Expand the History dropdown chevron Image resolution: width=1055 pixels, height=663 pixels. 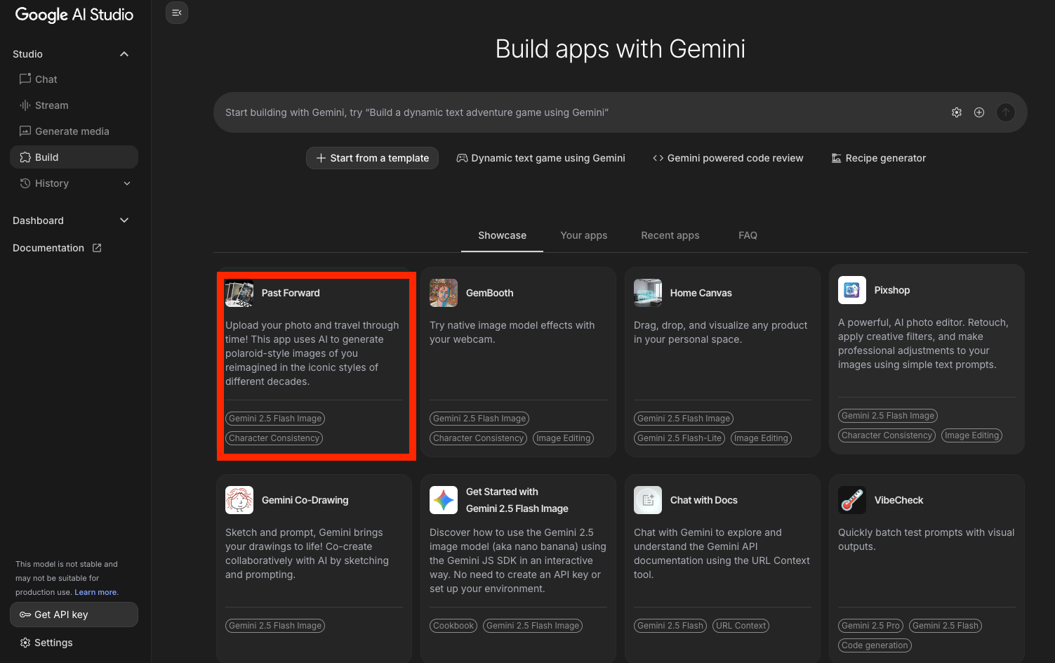tap(127, 183)
